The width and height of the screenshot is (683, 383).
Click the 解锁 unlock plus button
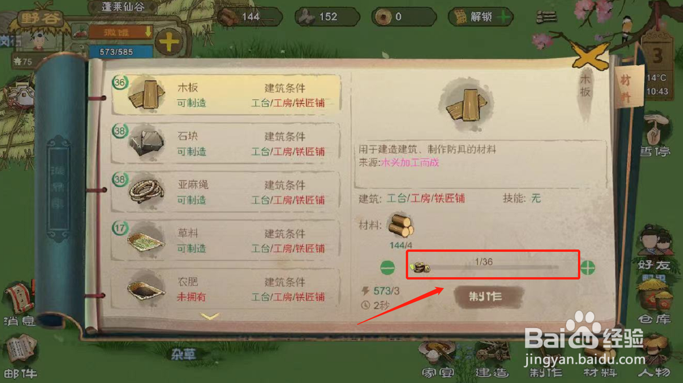503,17
